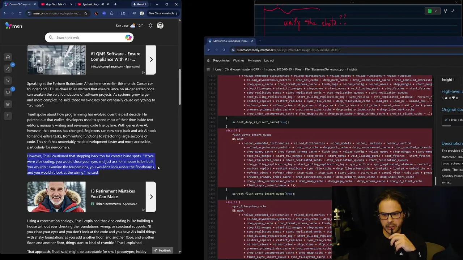Open msn settings gear icon
This screenshot has height=260, width=463.
point(150,26)
